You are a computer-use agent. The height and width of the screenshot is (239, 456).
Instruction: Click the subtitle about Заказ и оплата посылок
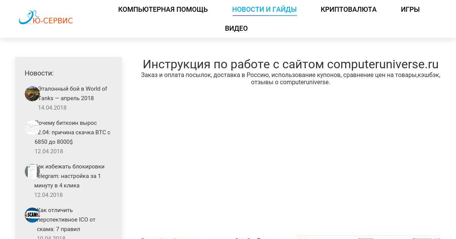pos(291,79)
